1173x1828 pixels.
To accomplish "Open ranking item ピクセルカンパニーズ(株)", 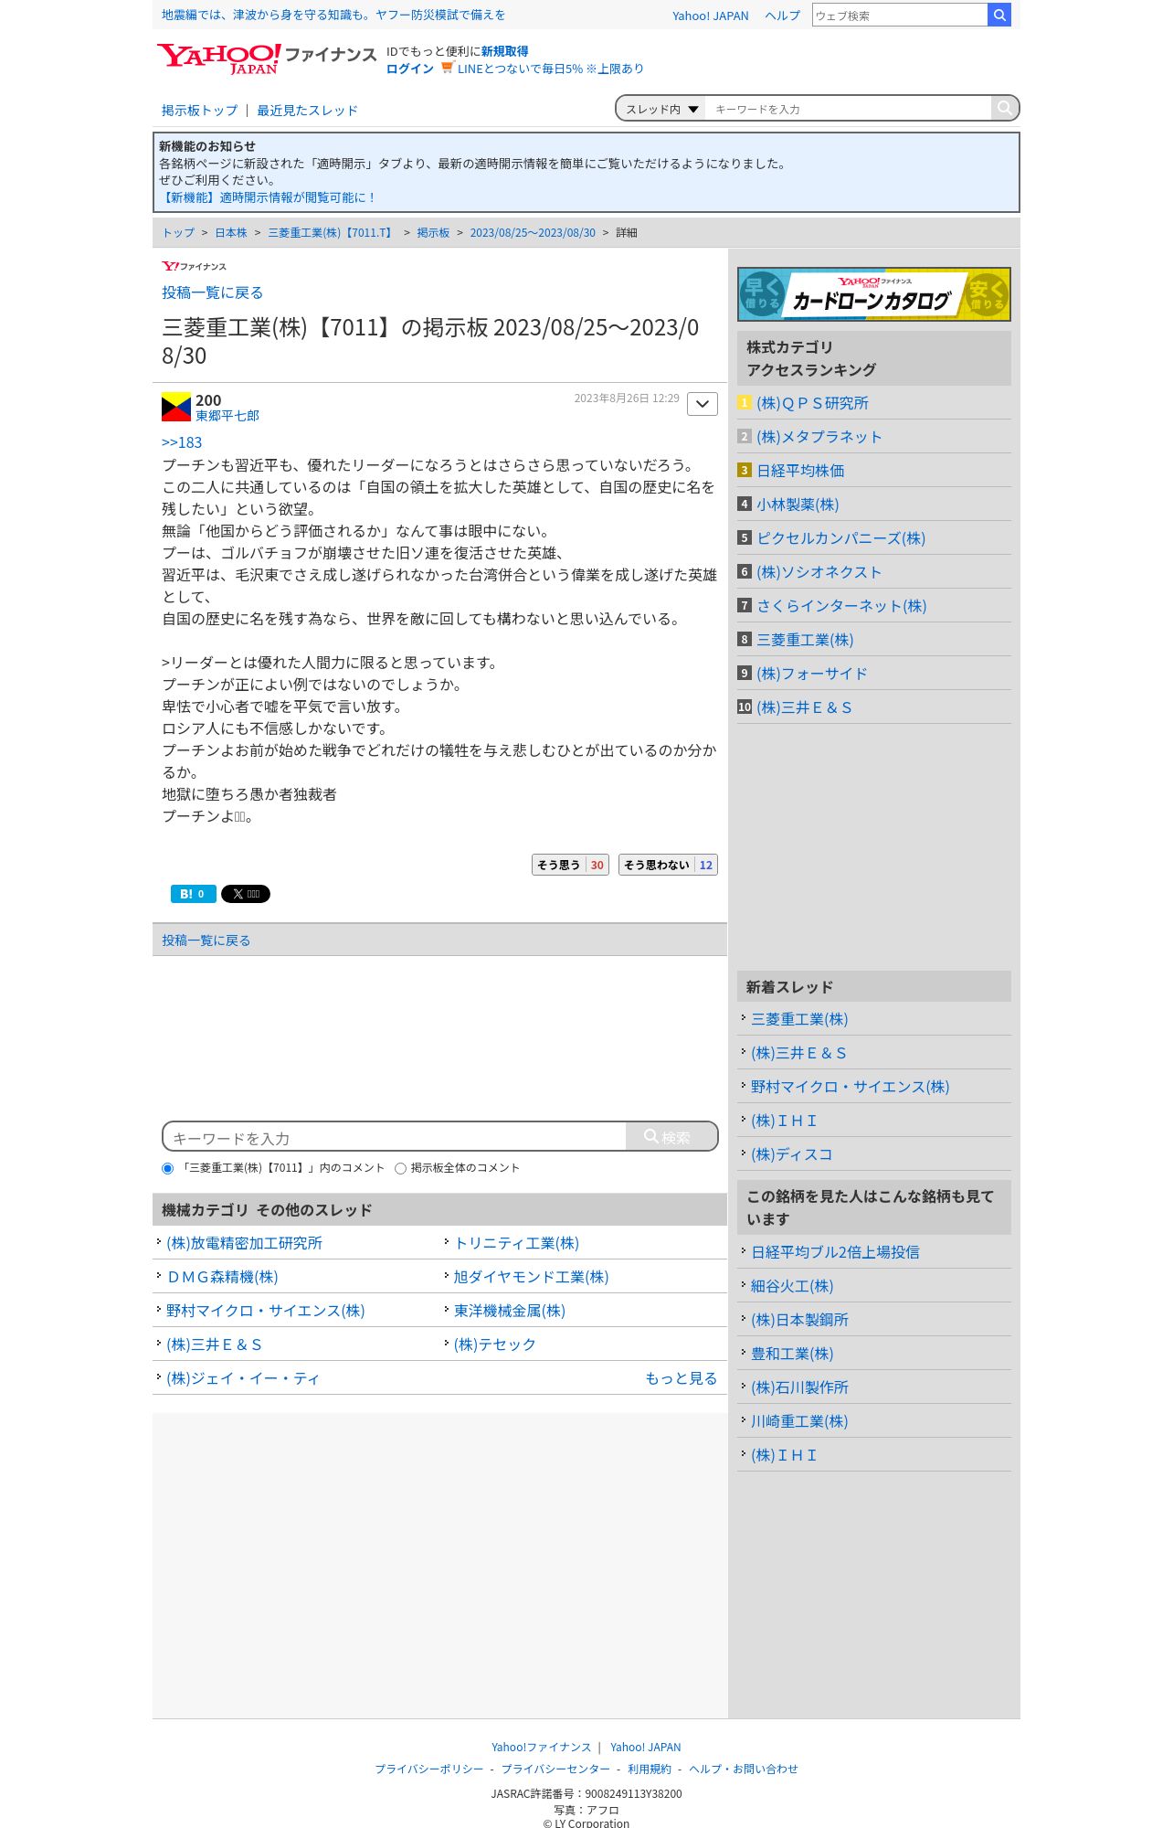I will (840, 538).
